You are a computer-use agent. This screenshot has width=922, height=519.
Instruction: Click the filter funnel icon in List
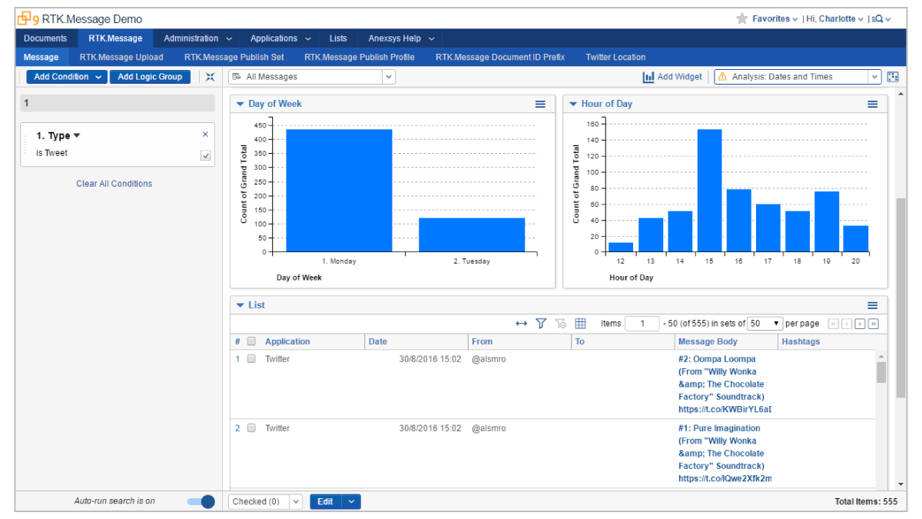coord(541,324)
